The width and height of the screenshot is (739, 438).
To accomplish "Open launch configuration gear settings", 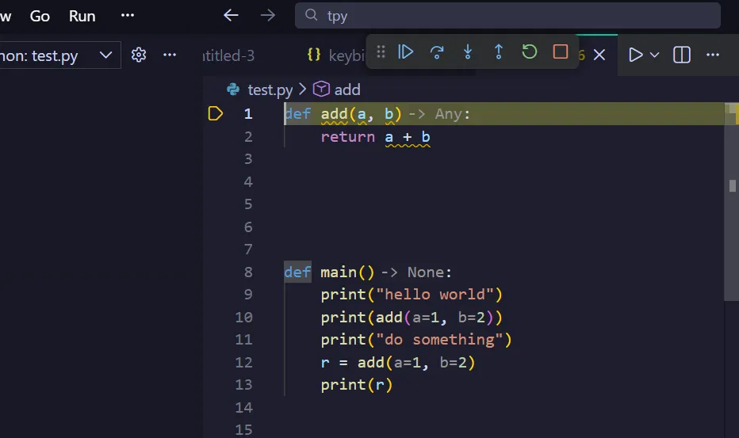I will pos(139,55).
